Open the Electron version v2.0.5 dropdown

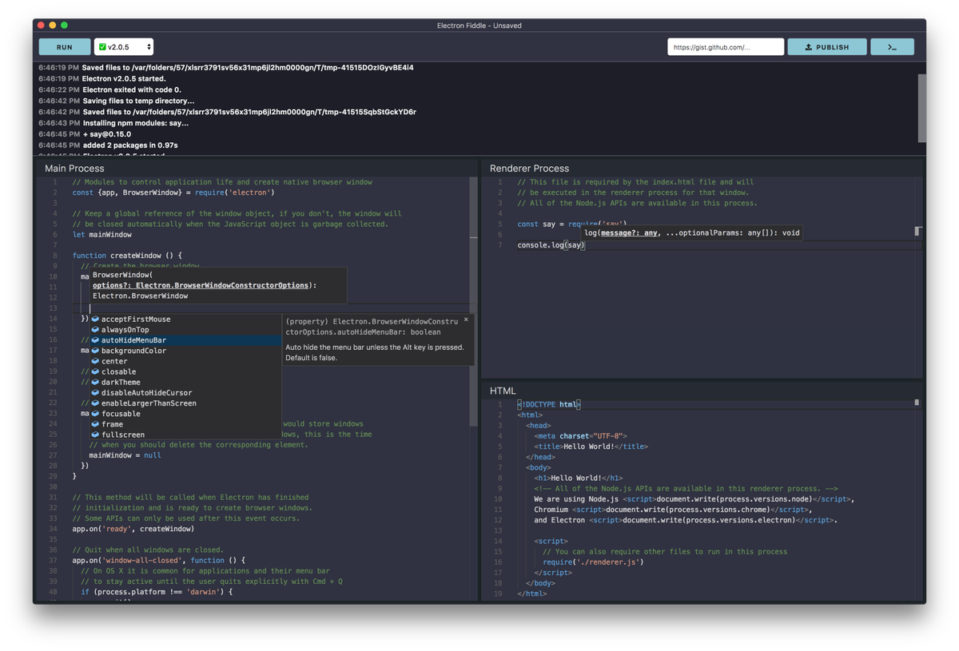pos(124,47)
